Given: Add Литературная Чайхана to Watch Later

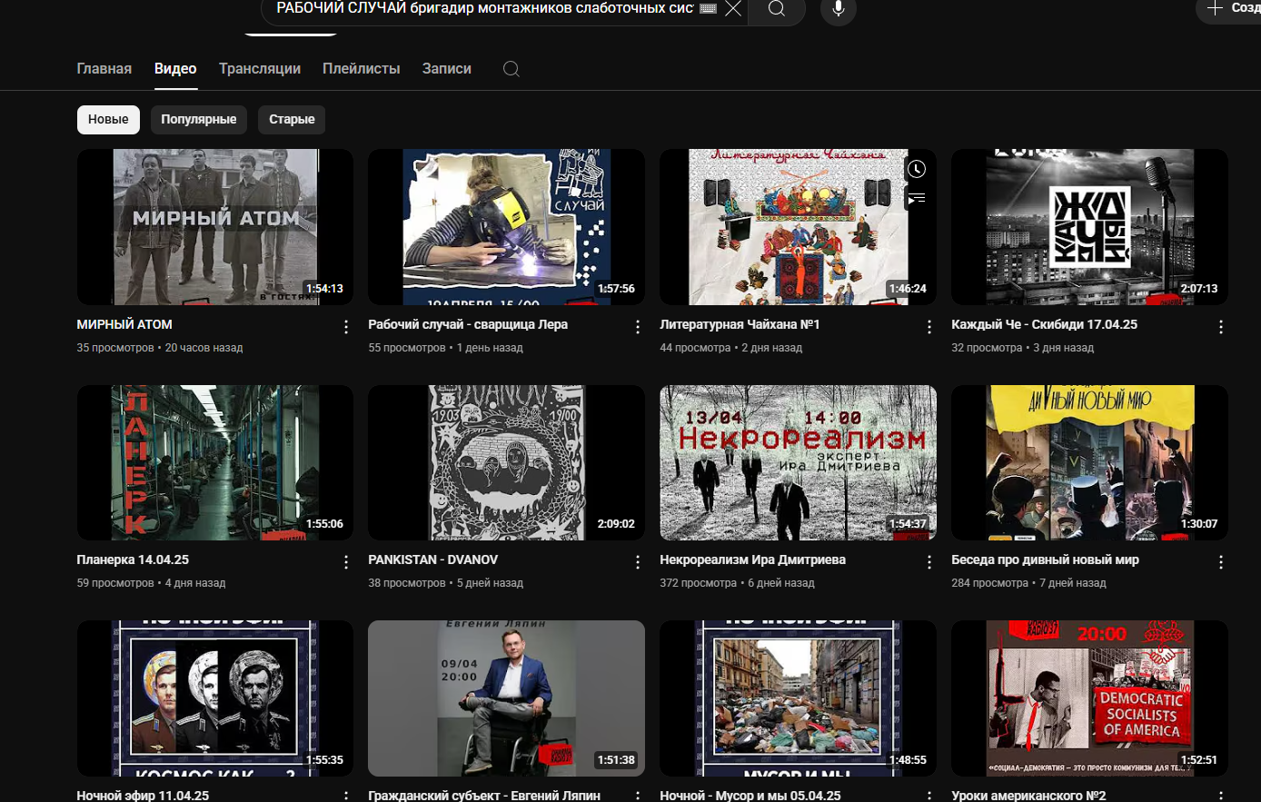Looking at the screenshot, I should tap(917, 169).
